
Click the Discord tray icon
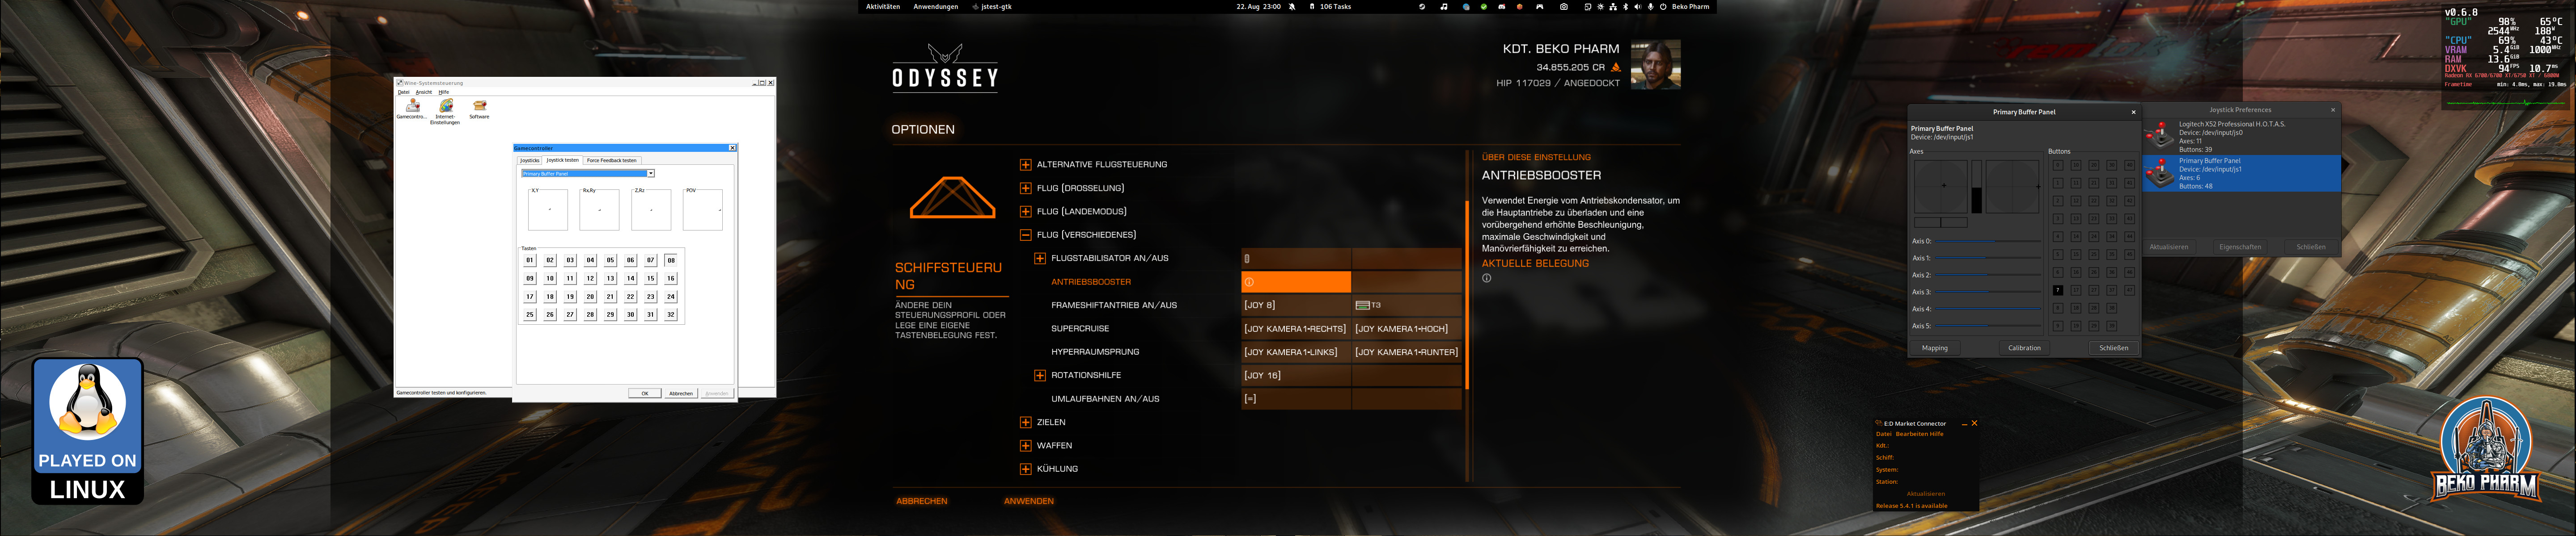point(1502,7)
